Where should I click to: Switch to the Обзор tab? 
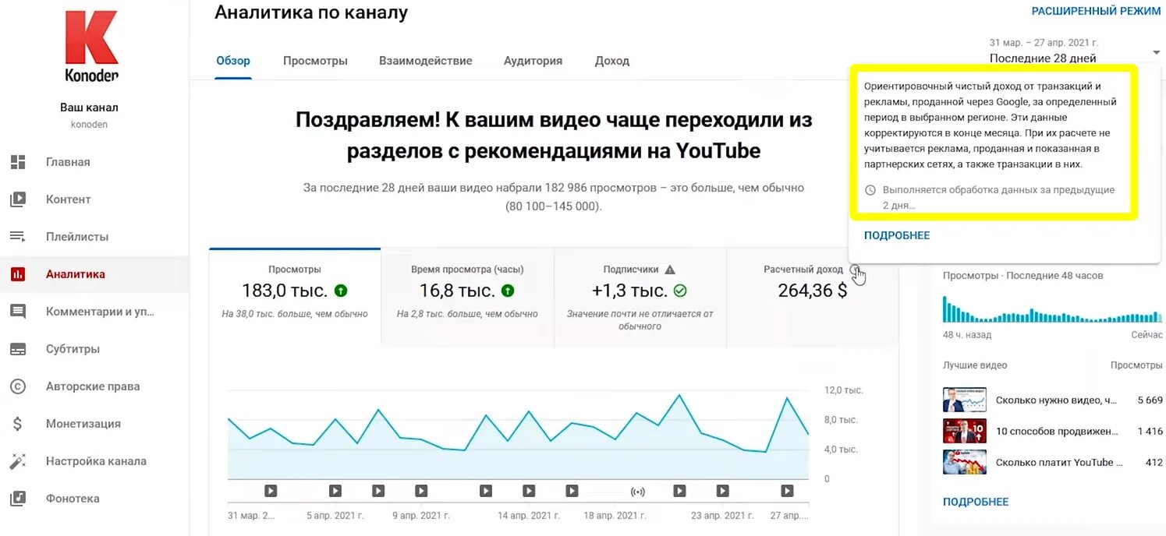pos(233,61)
